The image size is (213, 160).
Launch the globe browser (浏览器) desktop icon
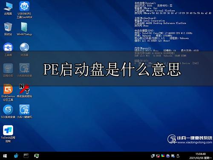tap(24, 49)
